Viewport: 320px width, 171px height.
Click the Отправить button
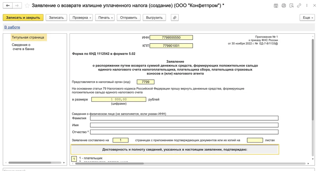(x=129, y=18)
